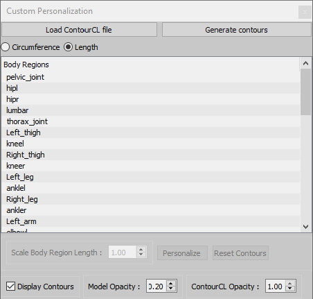Decrease Scale Body Region Length with down arrow
313x299 pixels.
coord(141,255)
